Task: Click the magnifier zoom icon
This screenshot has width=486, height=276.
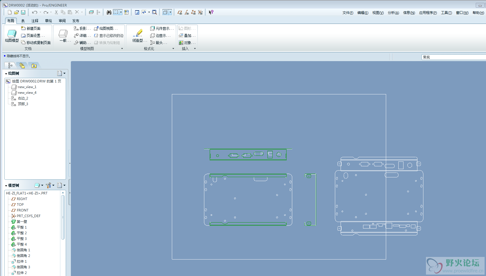Action: 155,12
